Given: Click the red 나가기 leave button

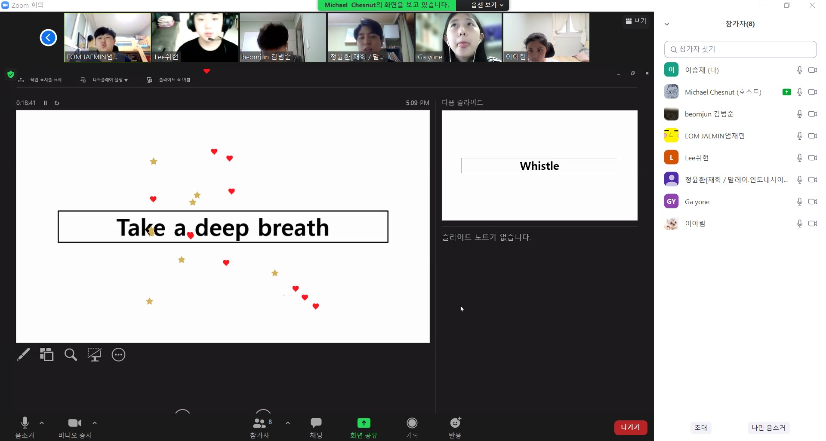Looking at the screenshot, I should coord(630,427).
